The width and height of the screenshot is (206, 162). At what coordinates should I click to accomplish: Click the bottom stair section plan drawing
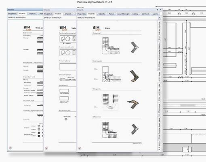(110, 130)
